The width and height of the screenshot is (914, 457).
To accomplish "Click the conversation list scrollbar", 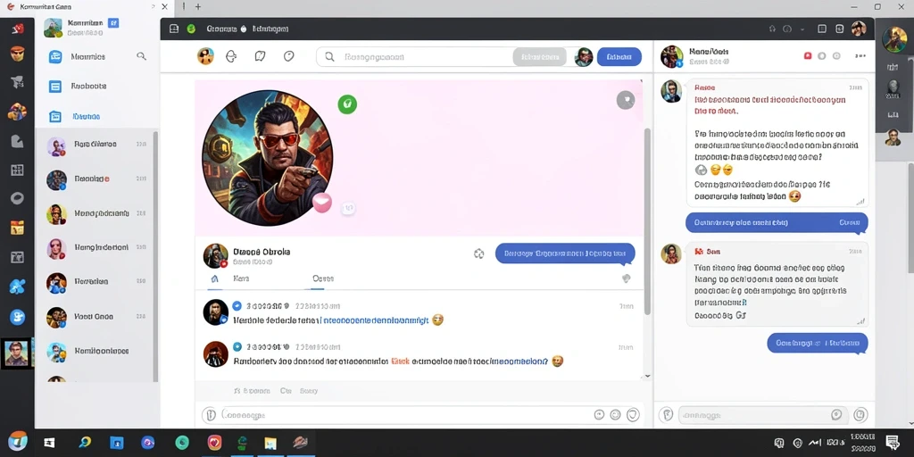I will pos(155,256).
